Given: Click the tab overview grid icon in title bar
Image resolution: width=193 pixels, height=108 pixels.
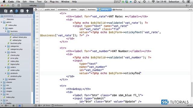Looking at the screenshot, I should [13, 5].
